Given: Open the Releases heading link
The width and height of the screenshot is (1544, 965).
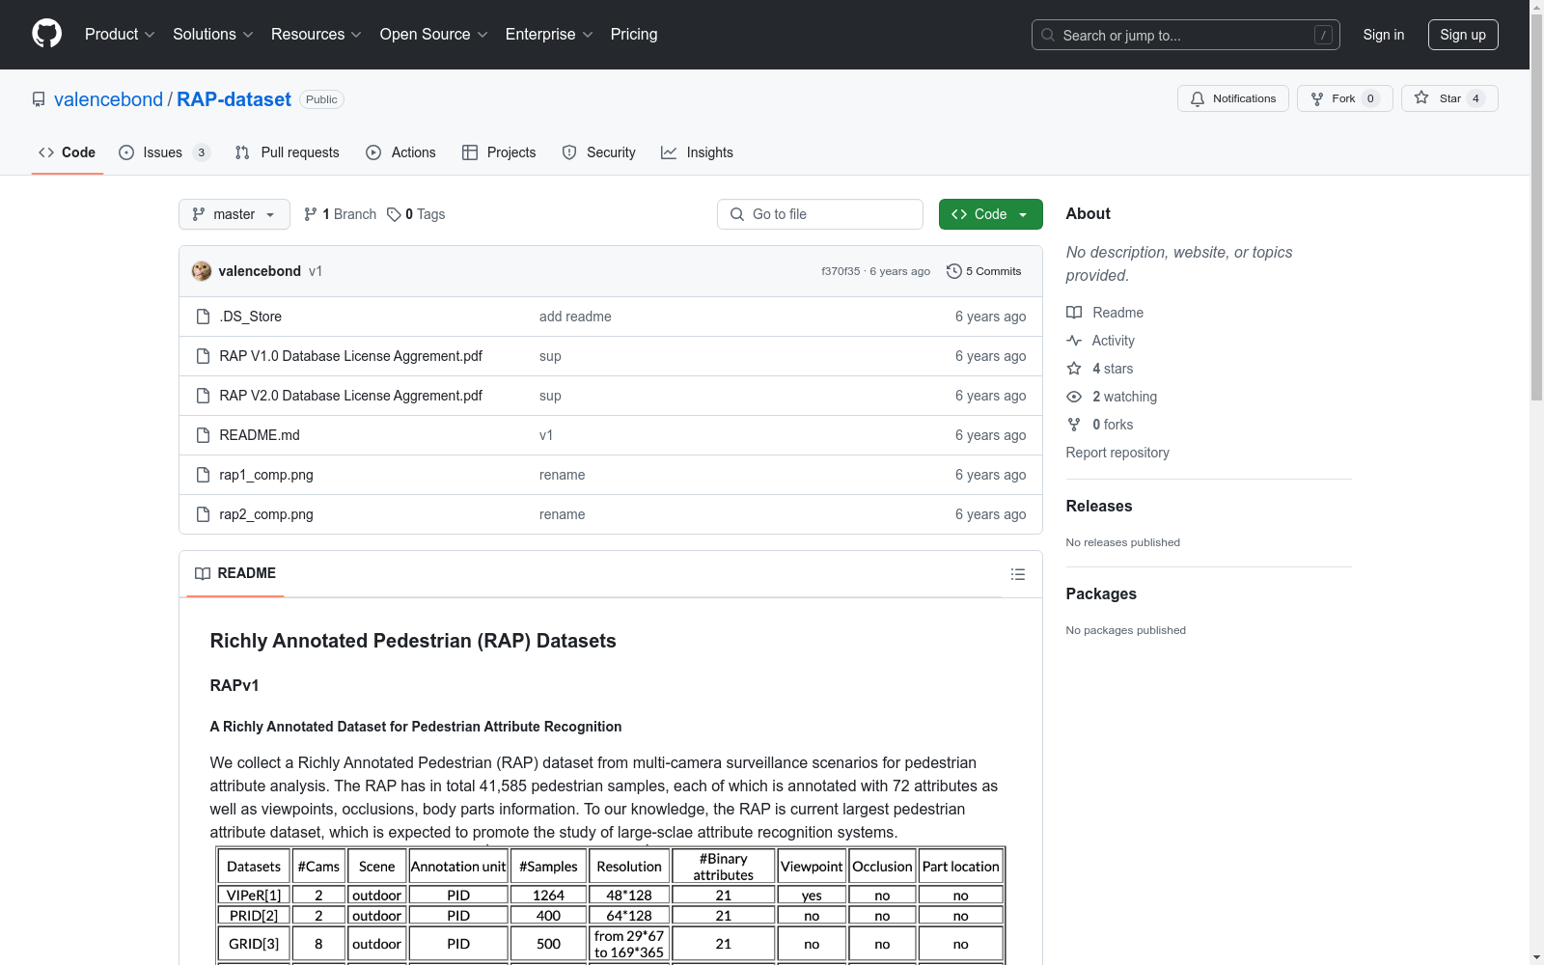Looking at the screenshot, I should click(x=1099, y=506).
